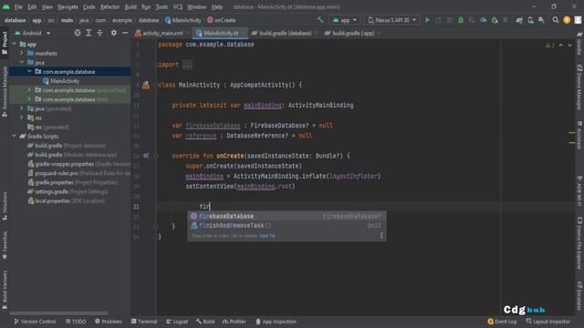584x328 pixels.
Task: Open Project panel gear settings
Action: click(x=113, y=33)
